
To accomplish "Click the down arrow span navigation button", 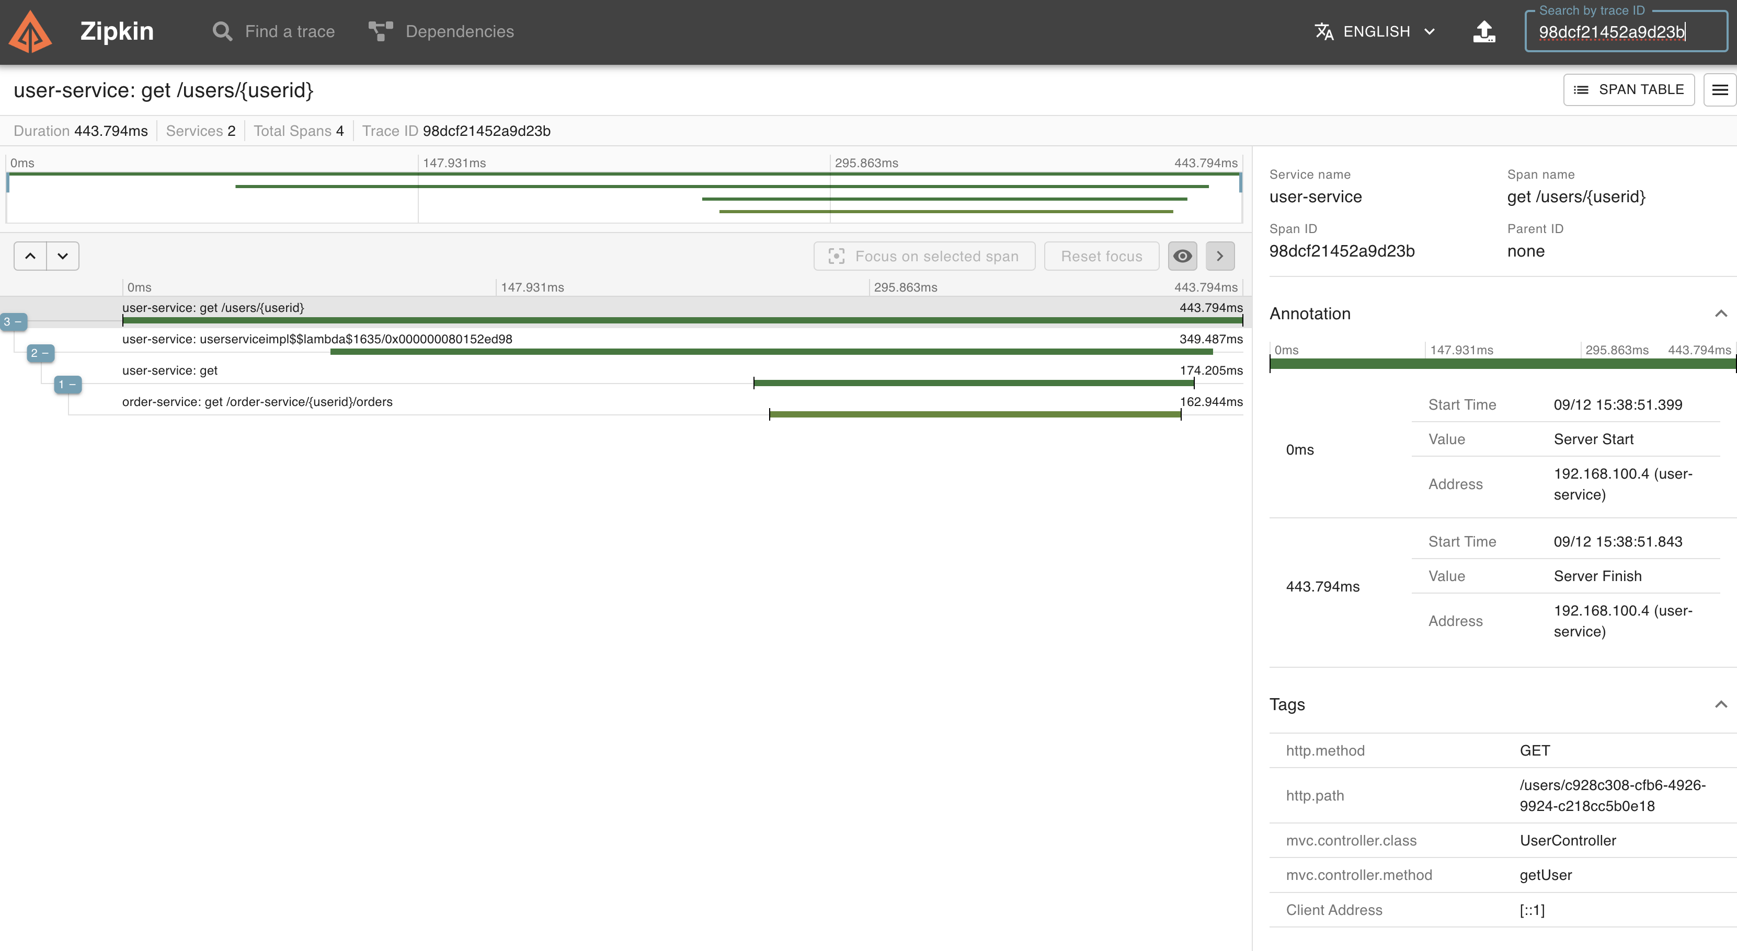I will pyautogui.click(x=63, y=256).
